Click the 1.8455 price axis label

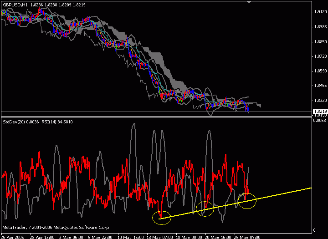pyautogui.click(x=320, y=86)
